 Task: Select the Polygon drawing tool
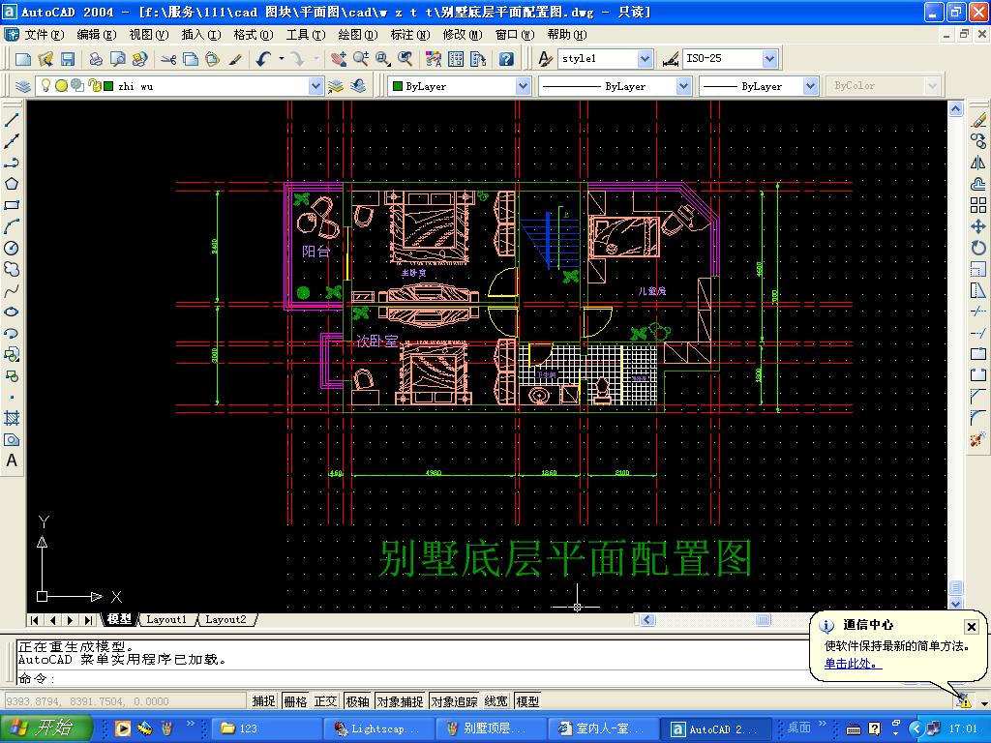(12, 184)
